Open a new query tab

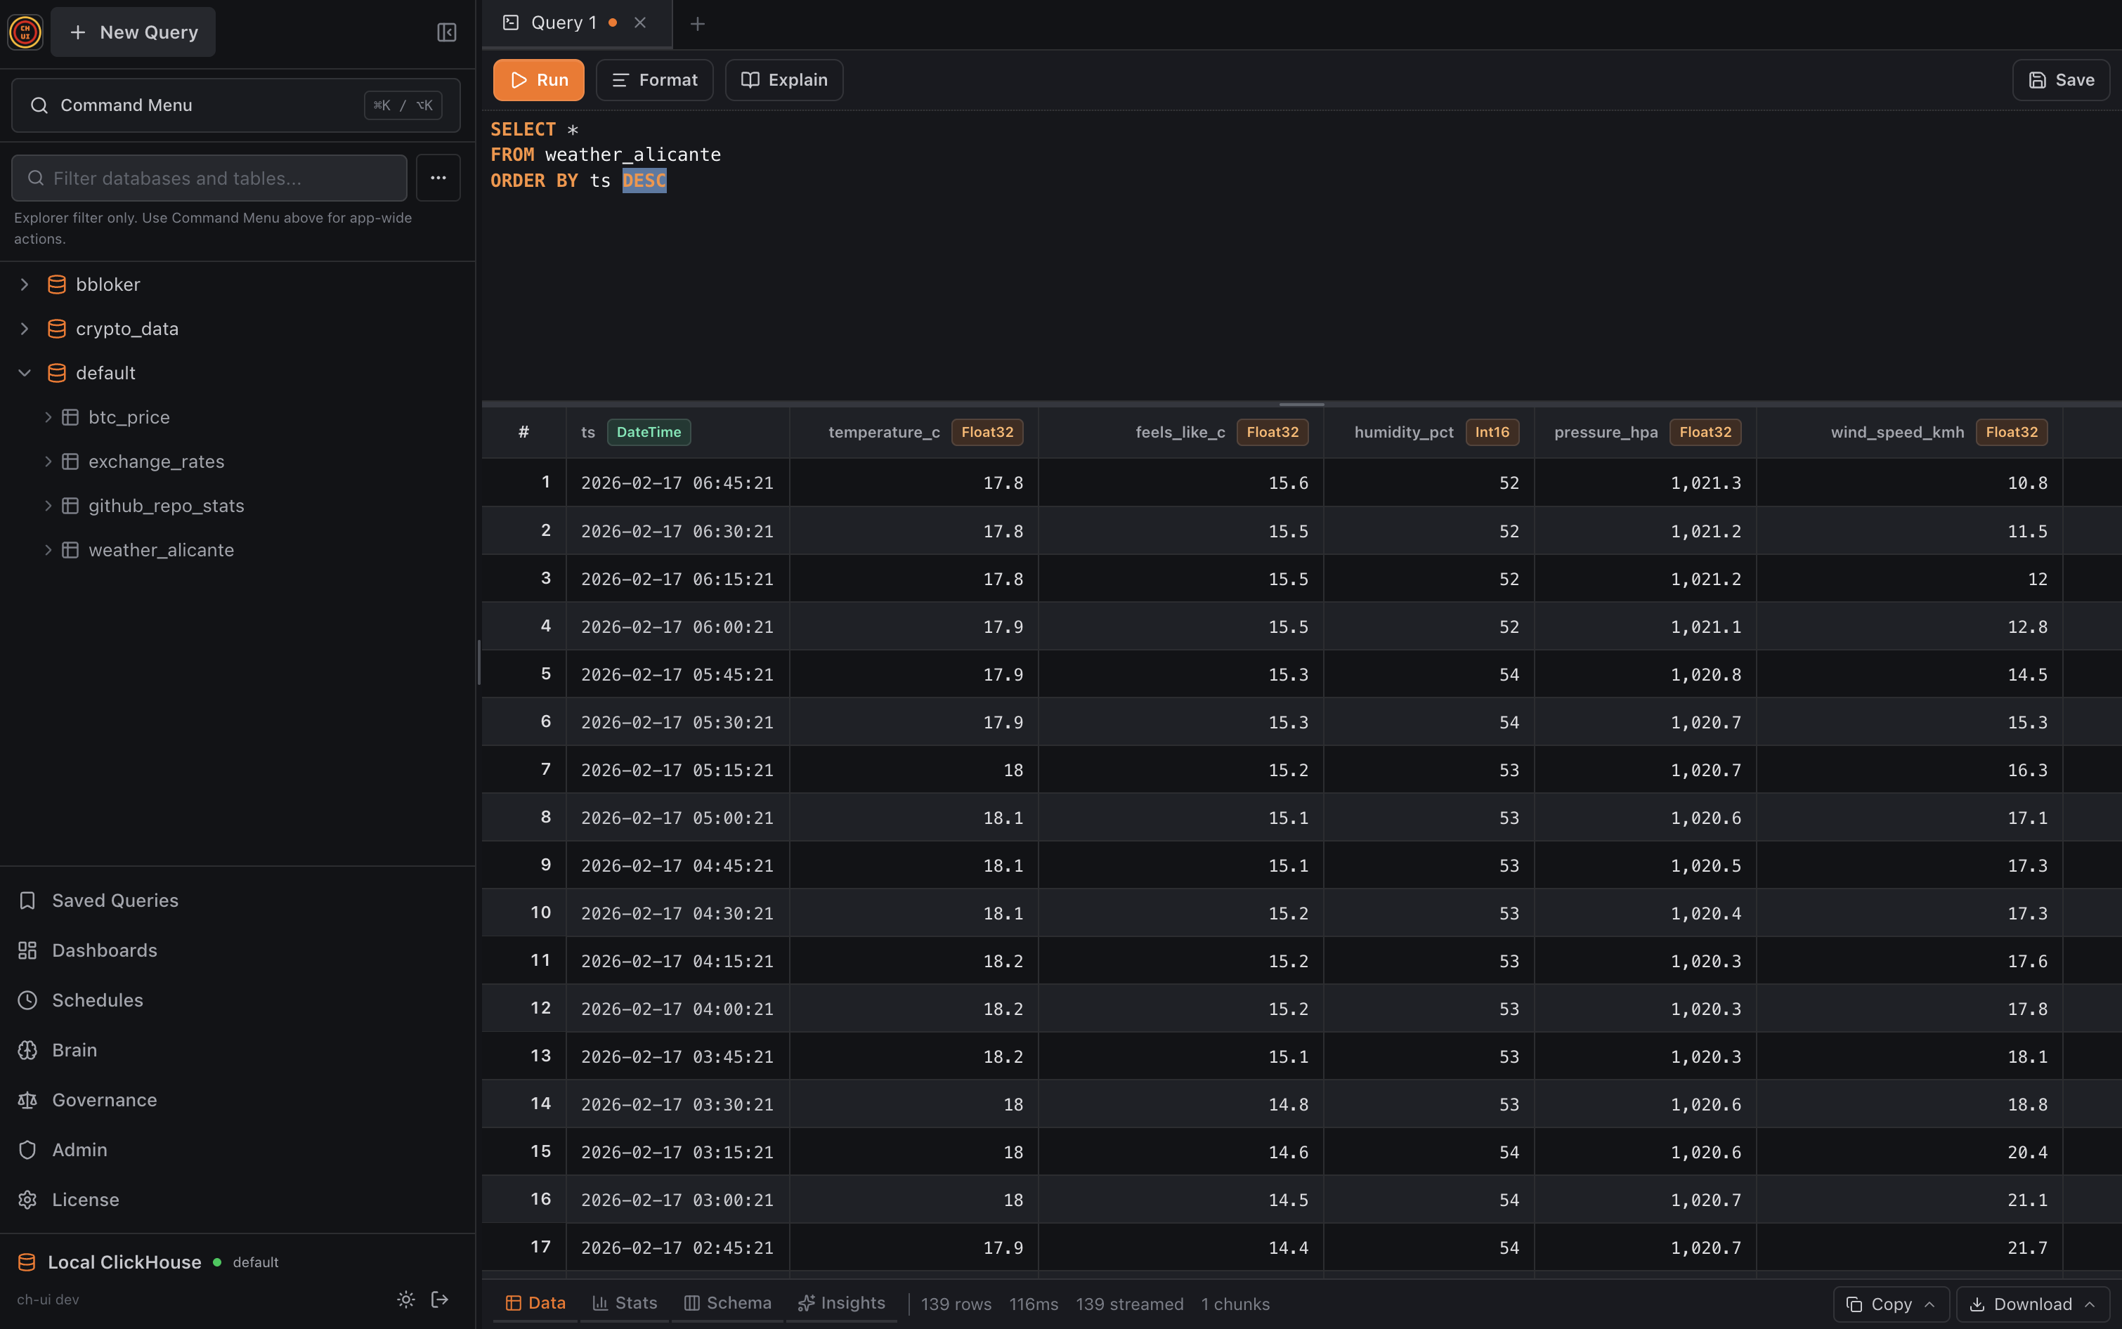pos(697,23)
